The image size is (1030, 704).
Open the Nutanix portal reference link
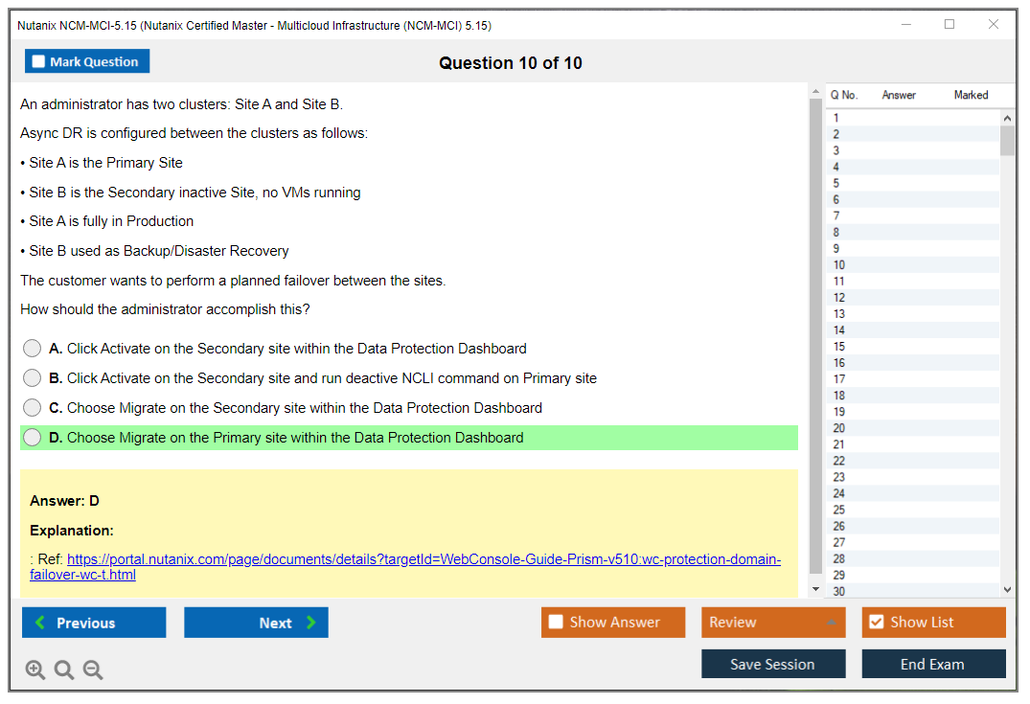[x=423, y=559]
